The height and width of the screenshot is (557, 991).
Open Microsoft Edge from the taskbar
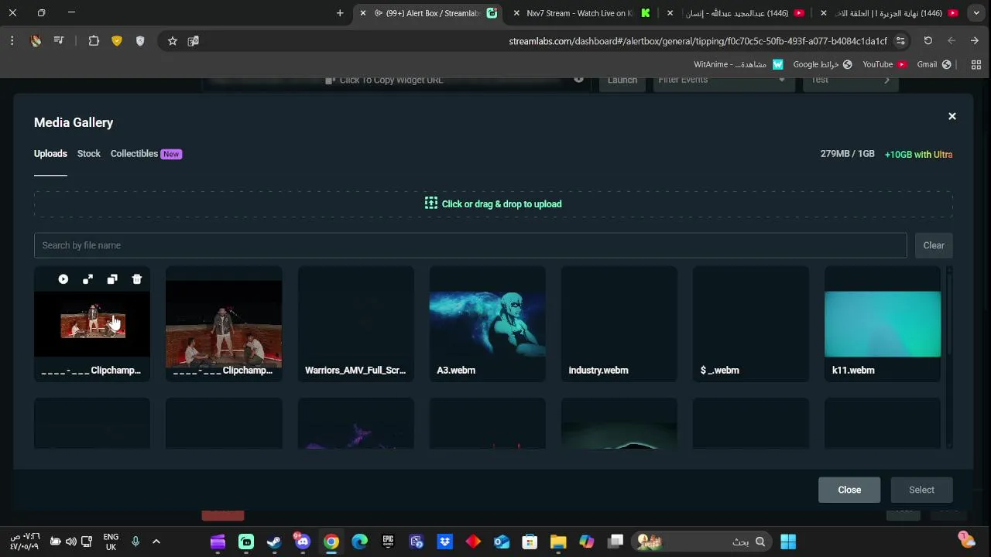point(359,542)
